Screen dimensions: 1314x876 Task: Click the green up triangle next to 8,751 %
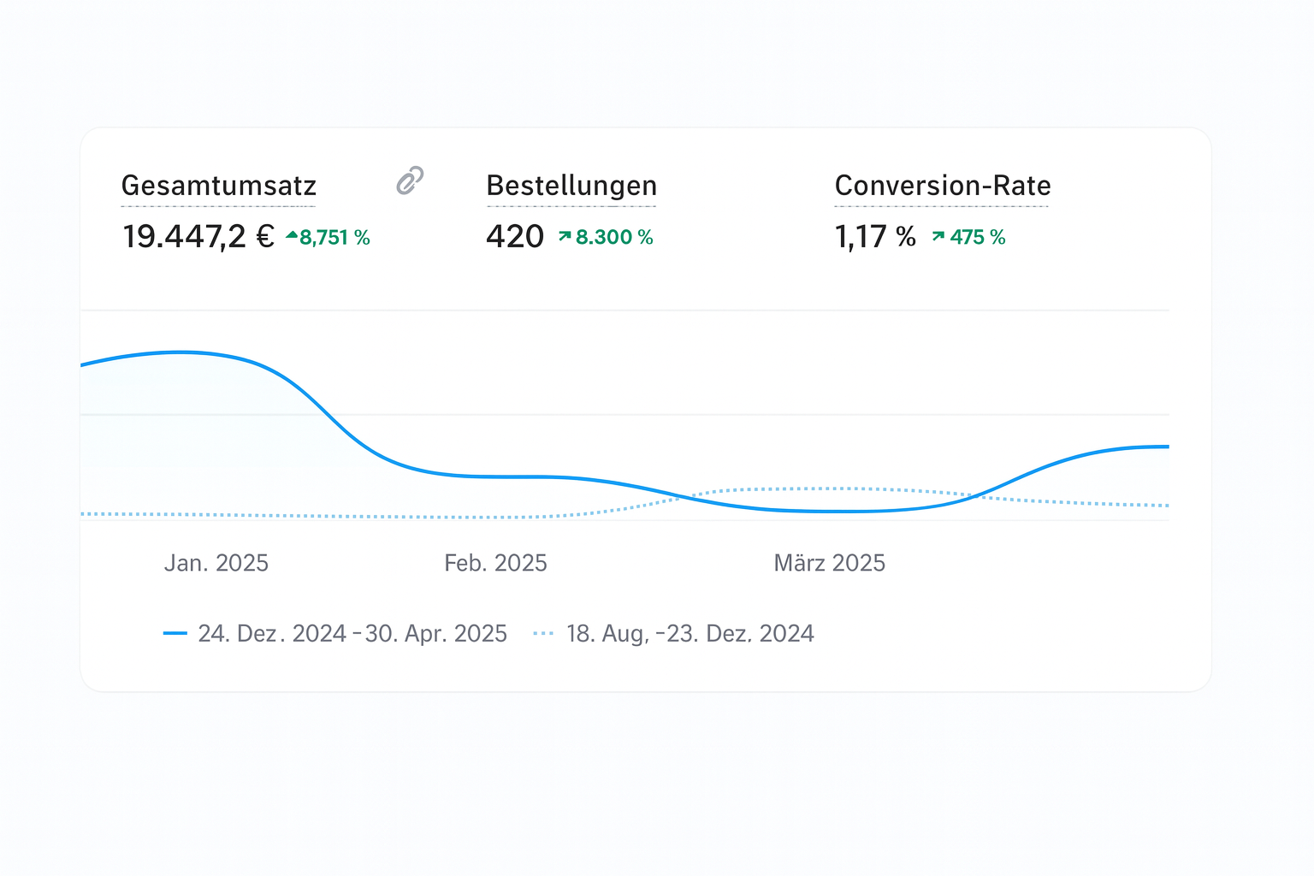coord(292,234)
